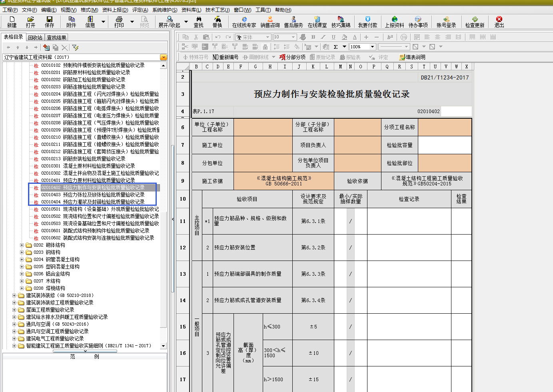Click the cut scissors icon

point(196,37)
